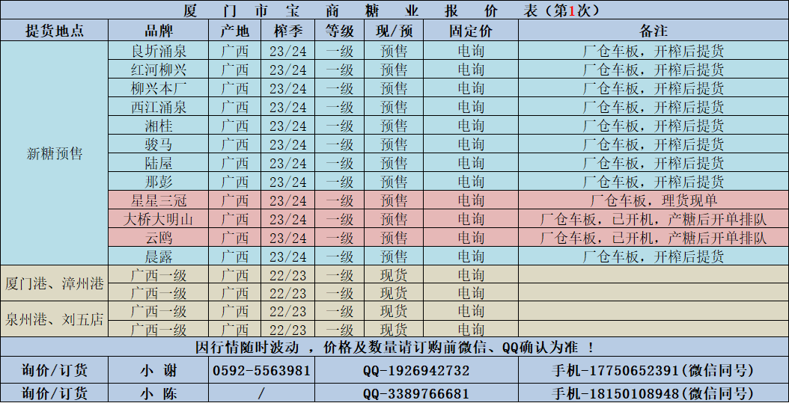Click the 云鸥 brand cell
789x403 pixels.
158,238
